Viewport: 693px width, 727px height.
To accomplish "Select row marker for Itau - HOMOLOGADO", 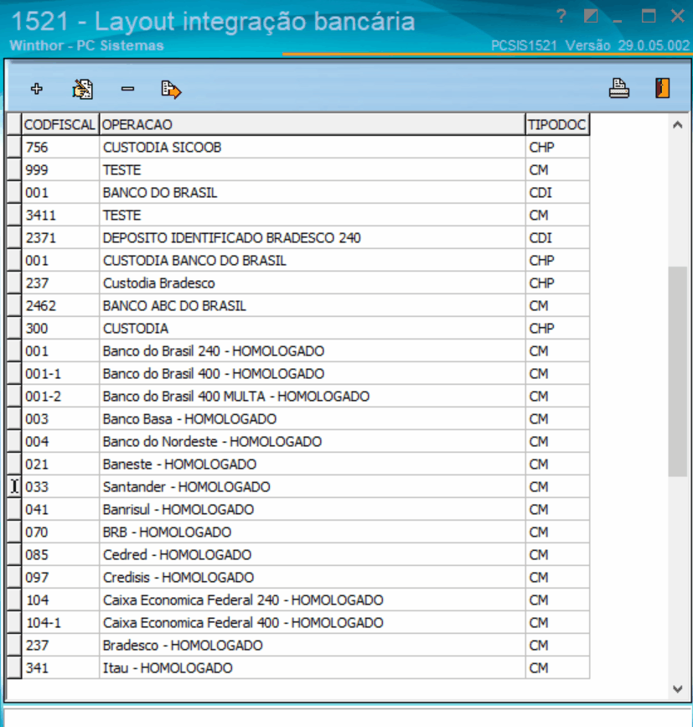I will [14, 667].
